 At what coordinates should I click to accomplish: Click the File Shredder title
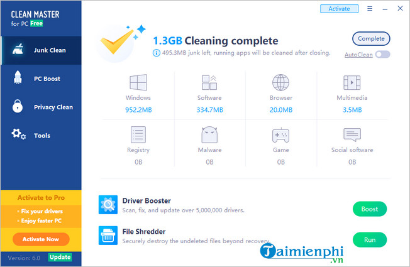coord(144,231)
